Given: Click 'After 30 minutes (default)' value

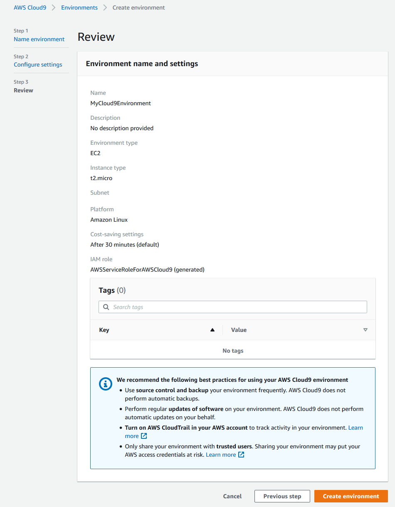Looking at the screenshot, I should 125,245.
